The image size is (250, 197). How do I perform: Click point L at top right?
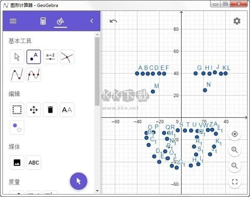click(225, 73)
